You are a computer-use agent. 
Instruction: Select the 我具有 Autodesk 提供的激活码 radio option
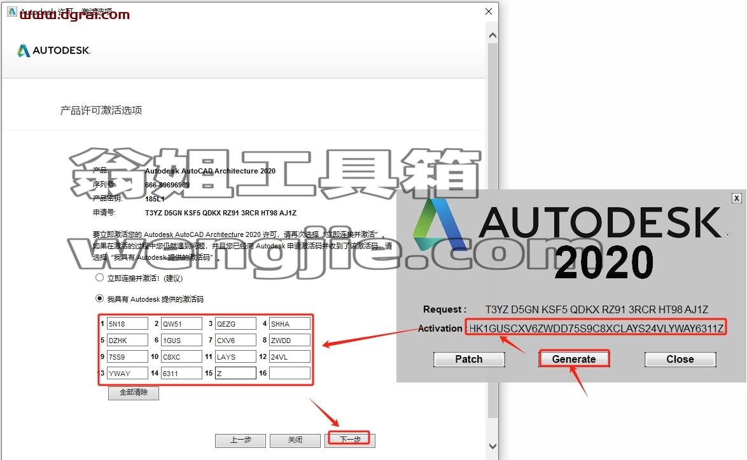coord(99,299)
